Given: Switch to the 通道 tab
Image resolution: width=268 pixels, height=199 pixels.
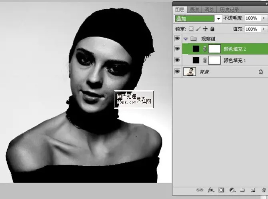Looking at the screenshot, I should point(194,9).
